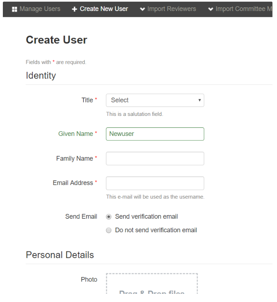277x302 pixels.
Task: Click the Manage Users grid icon
Action: pyautogui.click(x=14, y=9)
